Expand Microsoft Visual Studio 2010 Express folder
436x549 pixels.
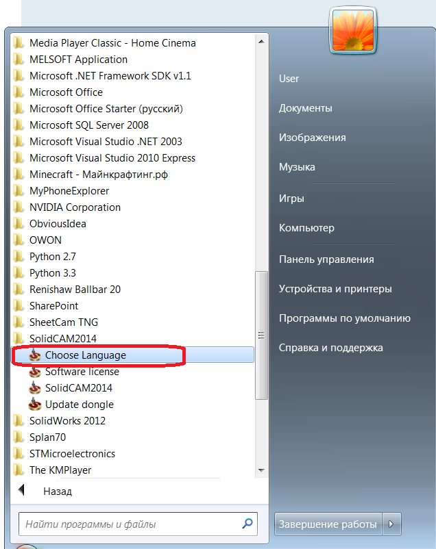click(112, 158)
